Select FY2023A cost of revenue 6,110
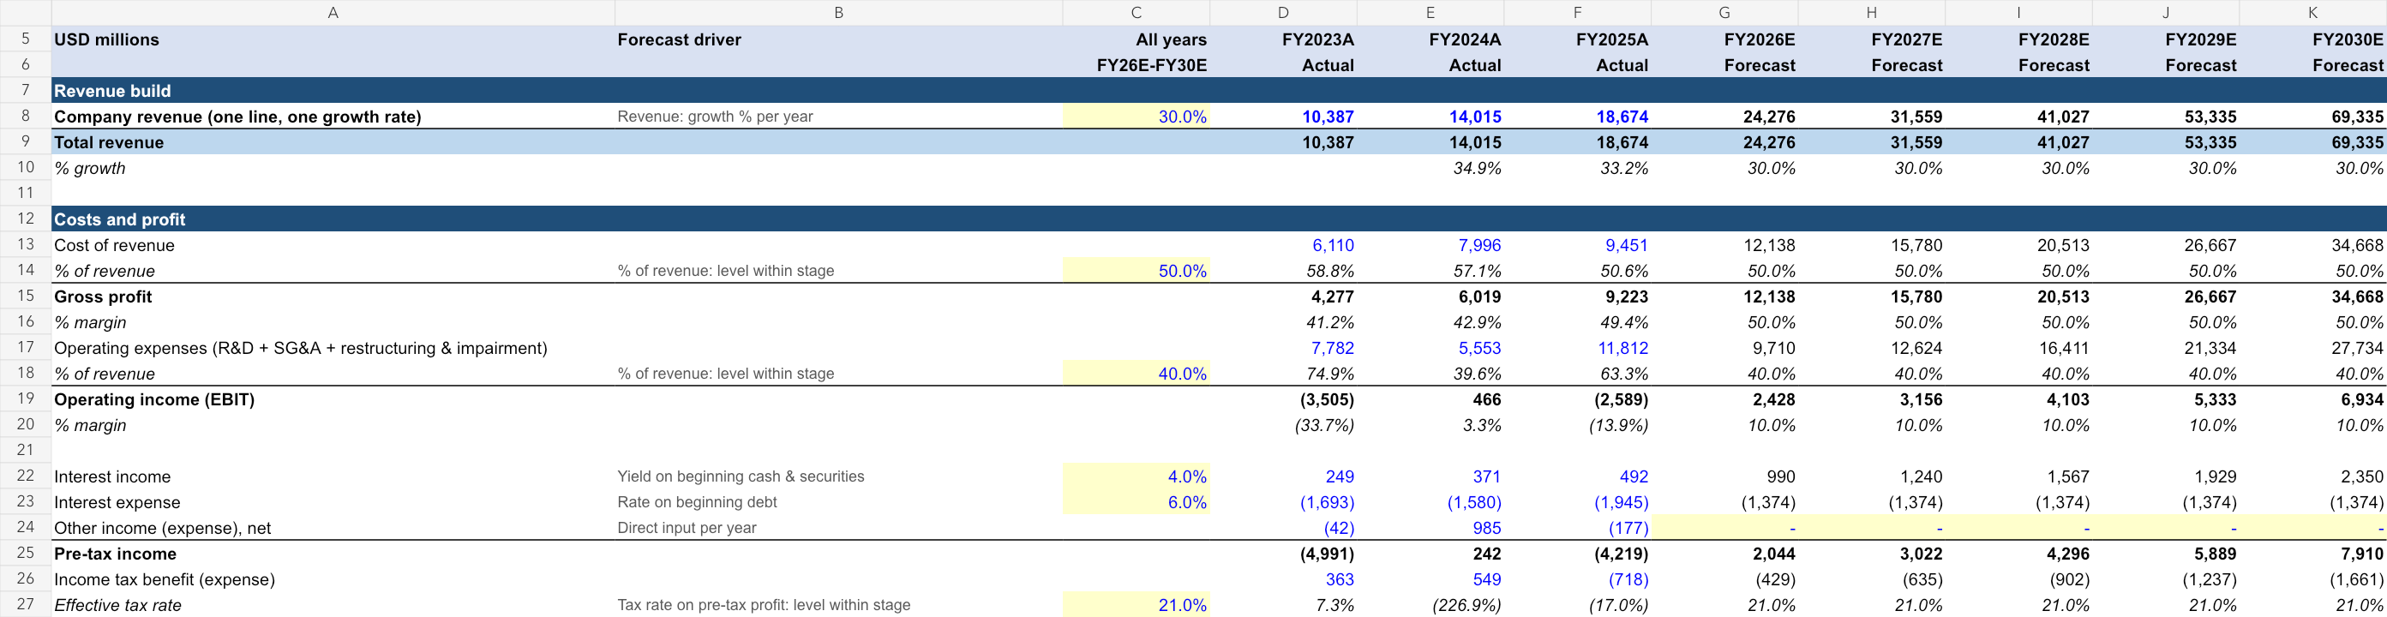Viewport: 2387px width, 617px height. [1283, 244]
